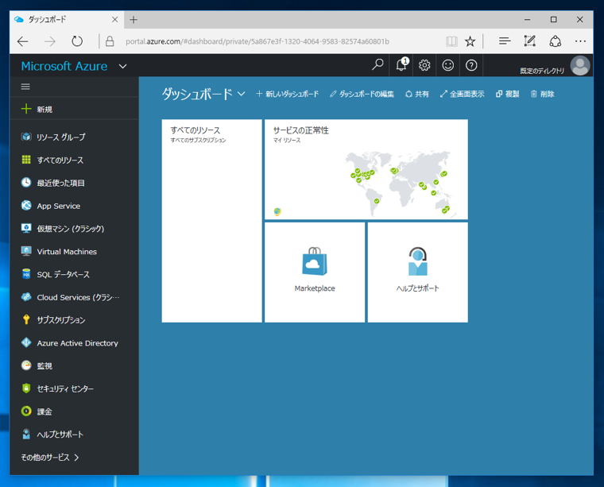Add page to favorites star
604x487 pixels.
point(470,41)
